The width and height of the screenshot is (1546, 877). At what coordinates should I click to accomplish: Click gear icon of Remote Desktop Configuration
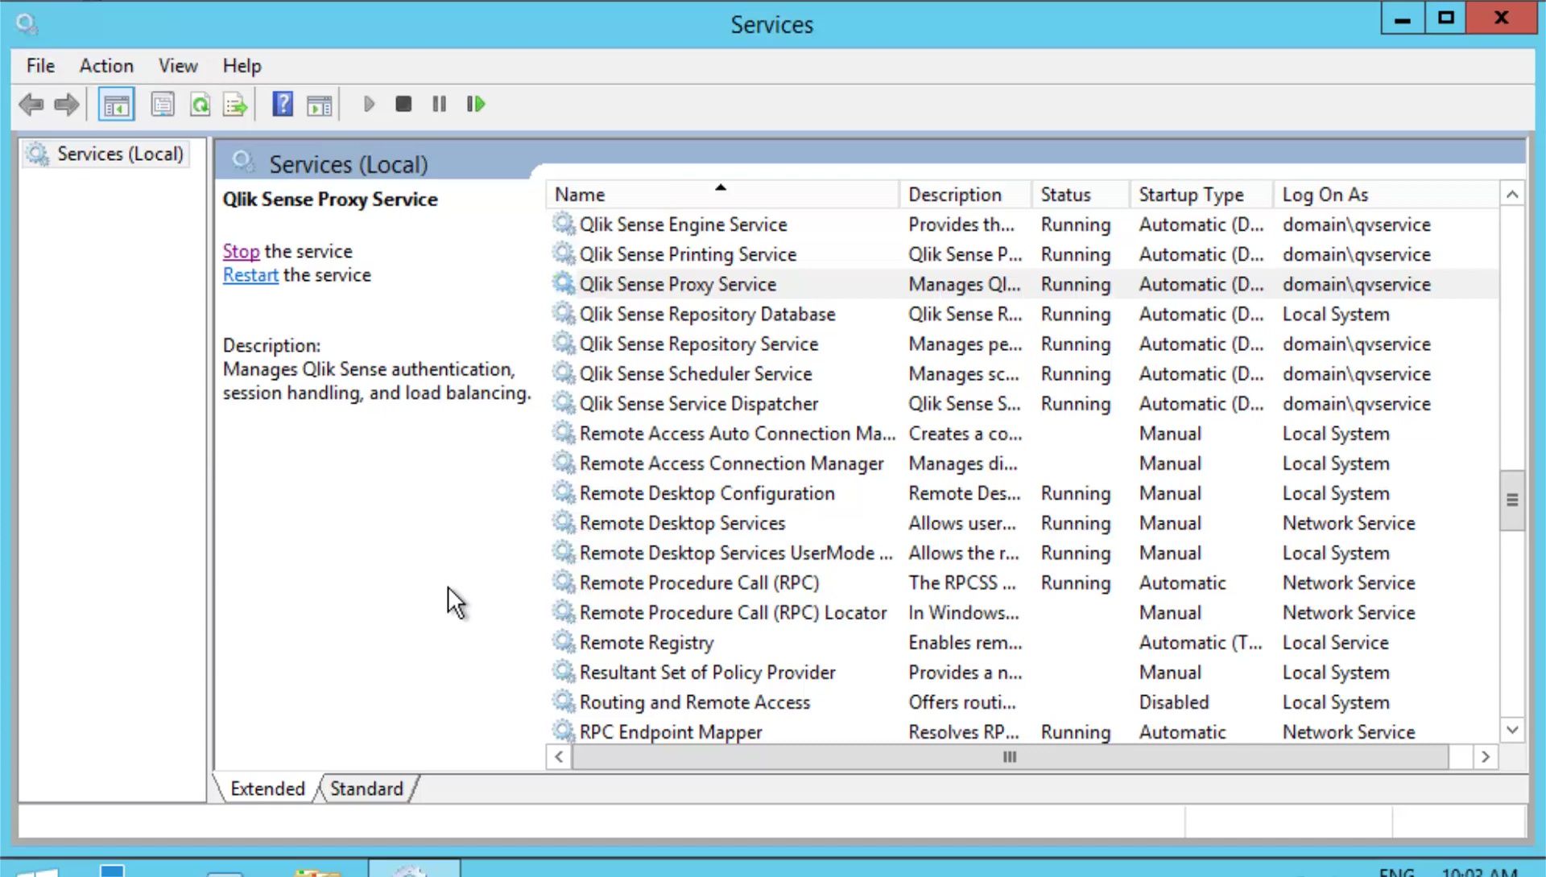click(563, 492)
